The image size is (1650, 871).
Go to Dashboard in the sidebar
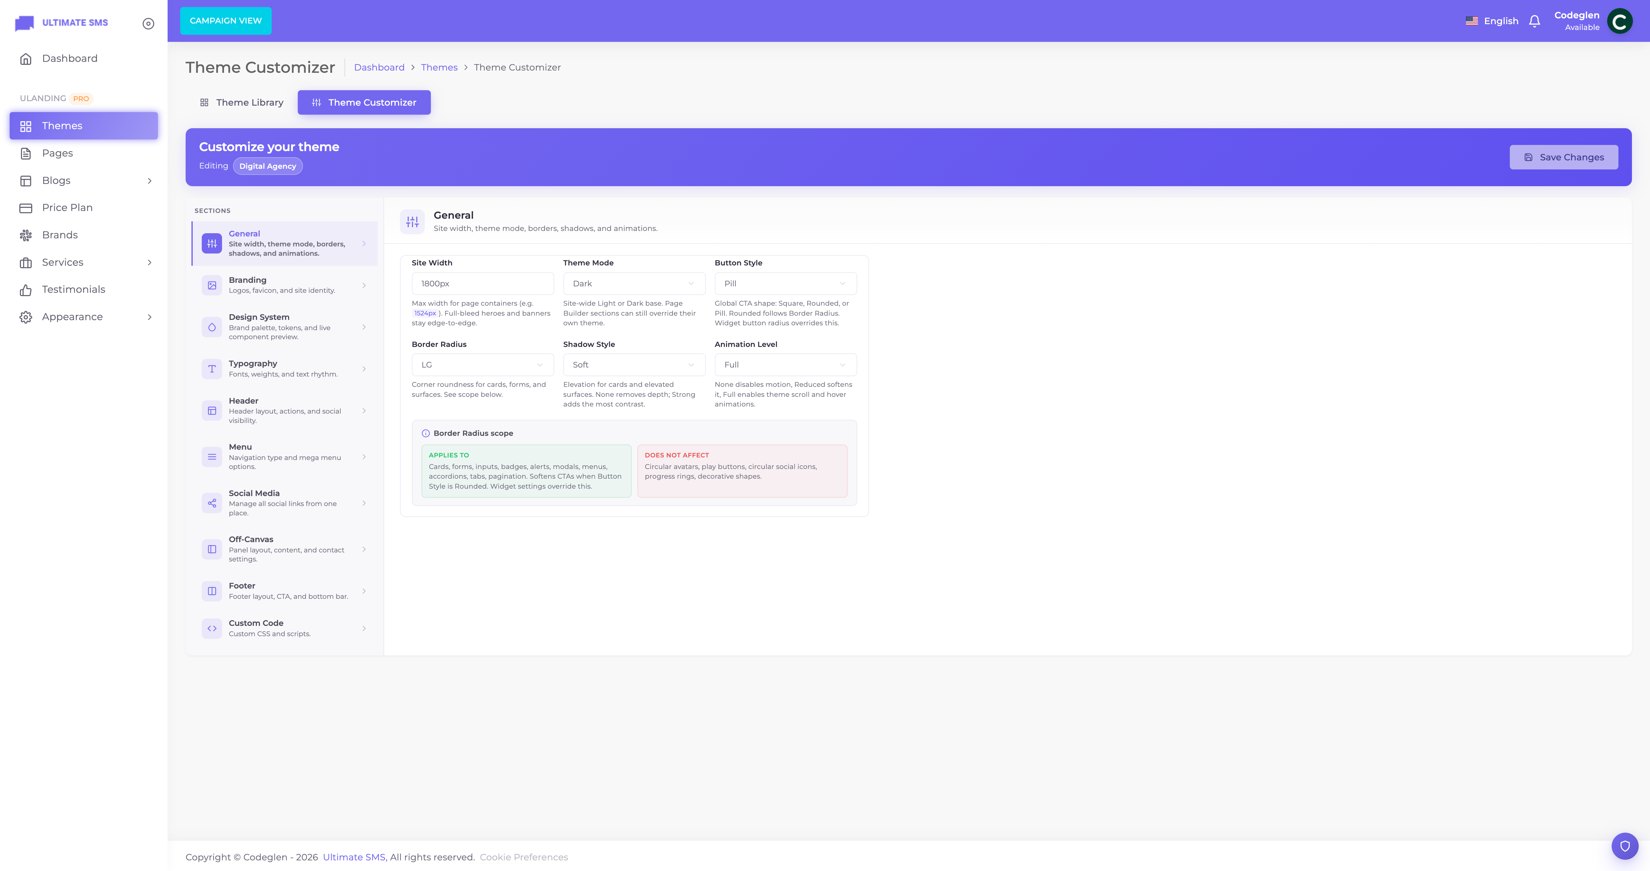coord(84,59)
